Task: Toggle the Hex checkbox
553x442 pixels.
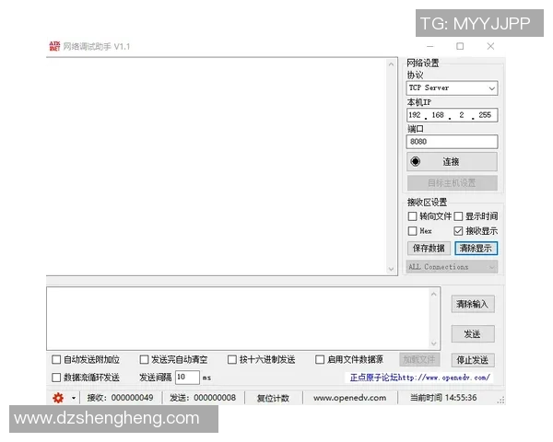Action: pyautogui.click(x=412, y=231)
